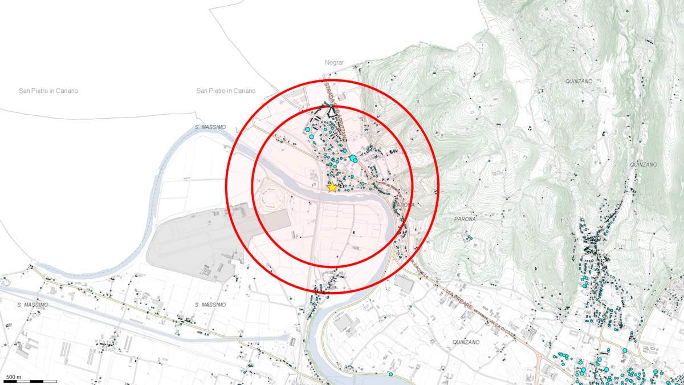Select the cyan circle marker west of Strada label
Image resolution: width=684 pixels, height=385 pixels.
tap(308, 130)
